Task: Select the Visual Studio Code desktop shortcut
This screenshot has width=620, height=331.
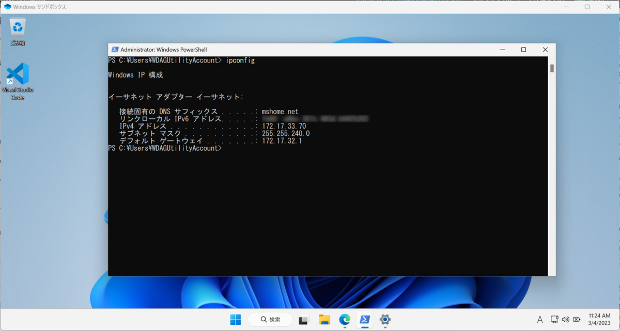Action: tap(18, 81)
